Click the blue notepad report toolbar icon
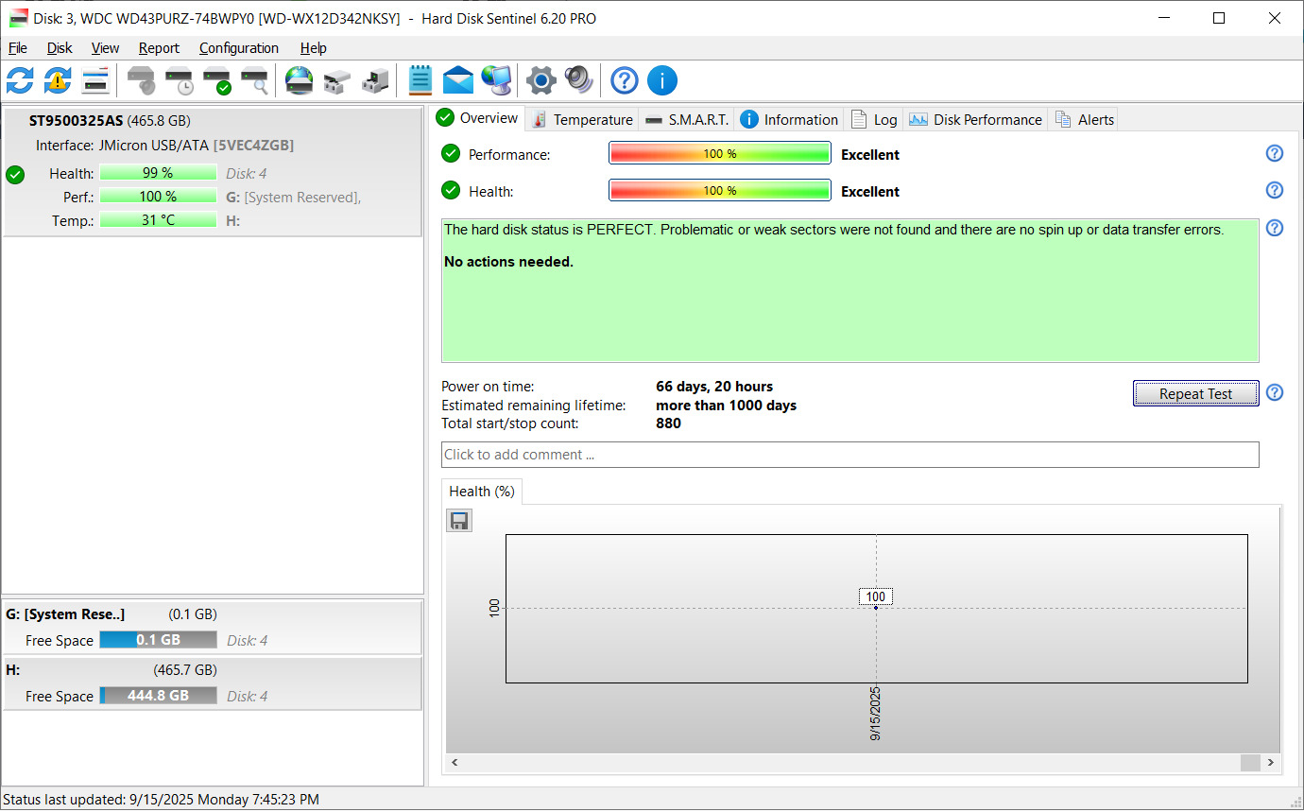The image size is (1304, 812). [x=420, y=80]
